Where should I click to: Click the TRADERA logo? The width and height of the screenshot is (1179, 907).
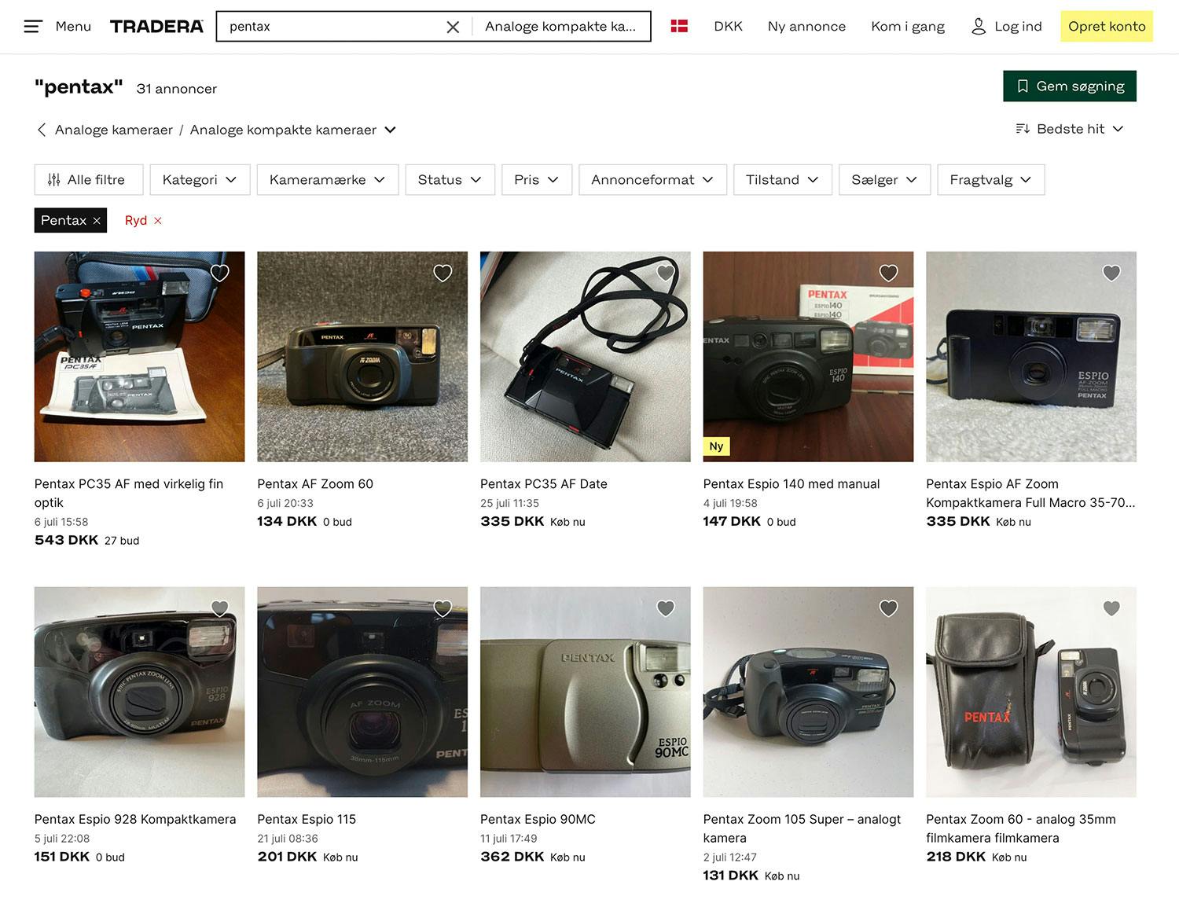pyautogui.click(x=156, y=26)
